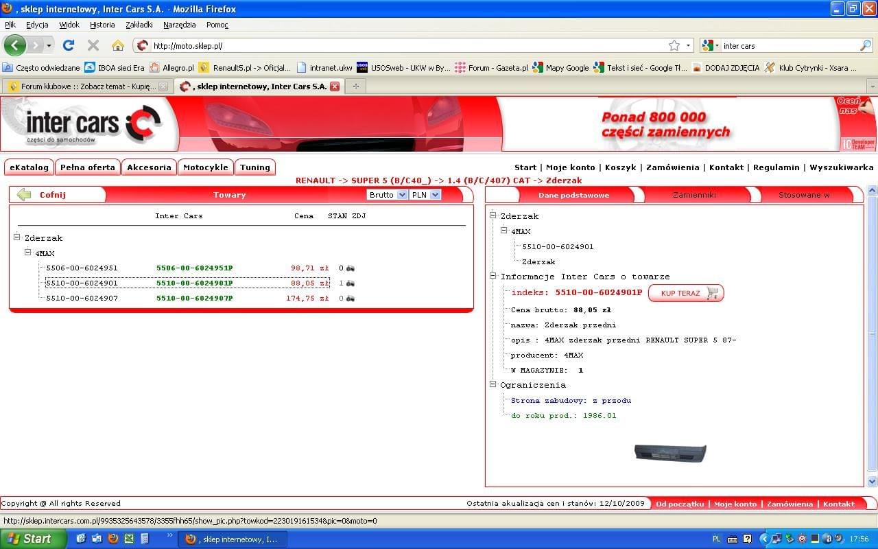Click the bumper product thumbnail image
This screenshot has height=549, width=878.
click(669, 453)
